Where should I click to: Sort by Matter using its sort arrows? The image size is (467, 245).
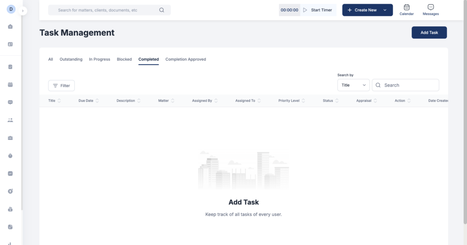173,101
